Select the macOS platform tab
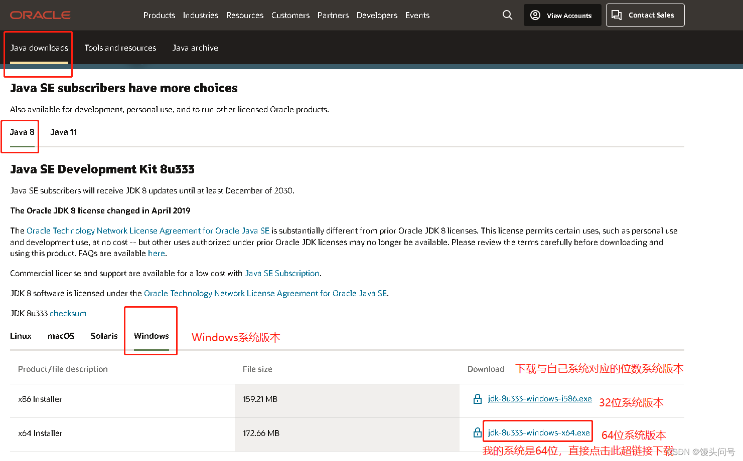This screenshot has height=461, width=743. point(61,336)
